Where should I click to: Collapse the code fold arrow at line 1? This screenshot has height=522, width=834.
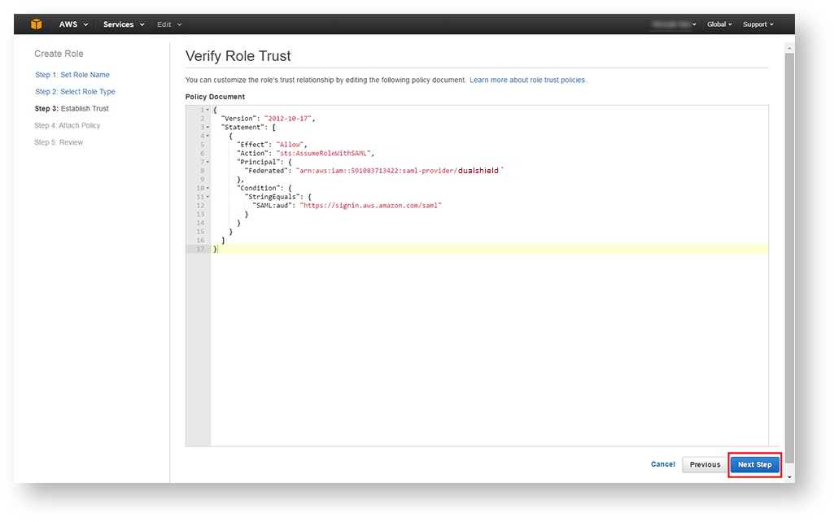tap(207, 110)
